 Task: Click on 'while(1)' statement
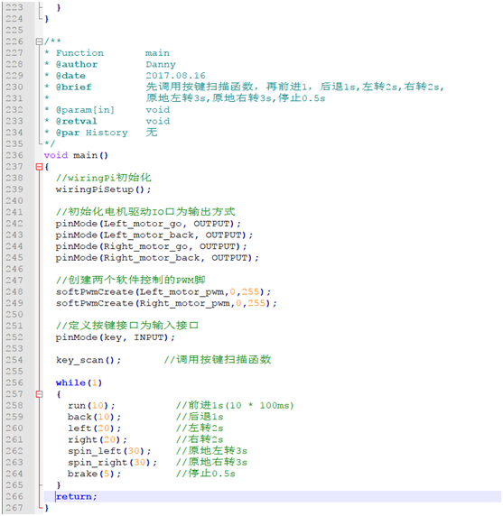pos(79,383)
